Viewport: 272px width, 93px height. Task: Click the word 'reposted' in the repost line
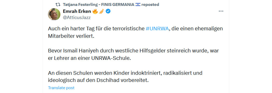tap(150, 5)
